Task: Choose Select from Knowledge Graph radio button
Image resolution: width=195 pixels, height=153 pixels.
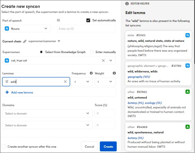Action: (41, 52)
